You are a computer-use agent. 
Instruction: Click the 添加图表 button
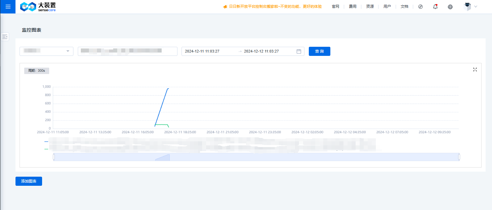(29, 181)
